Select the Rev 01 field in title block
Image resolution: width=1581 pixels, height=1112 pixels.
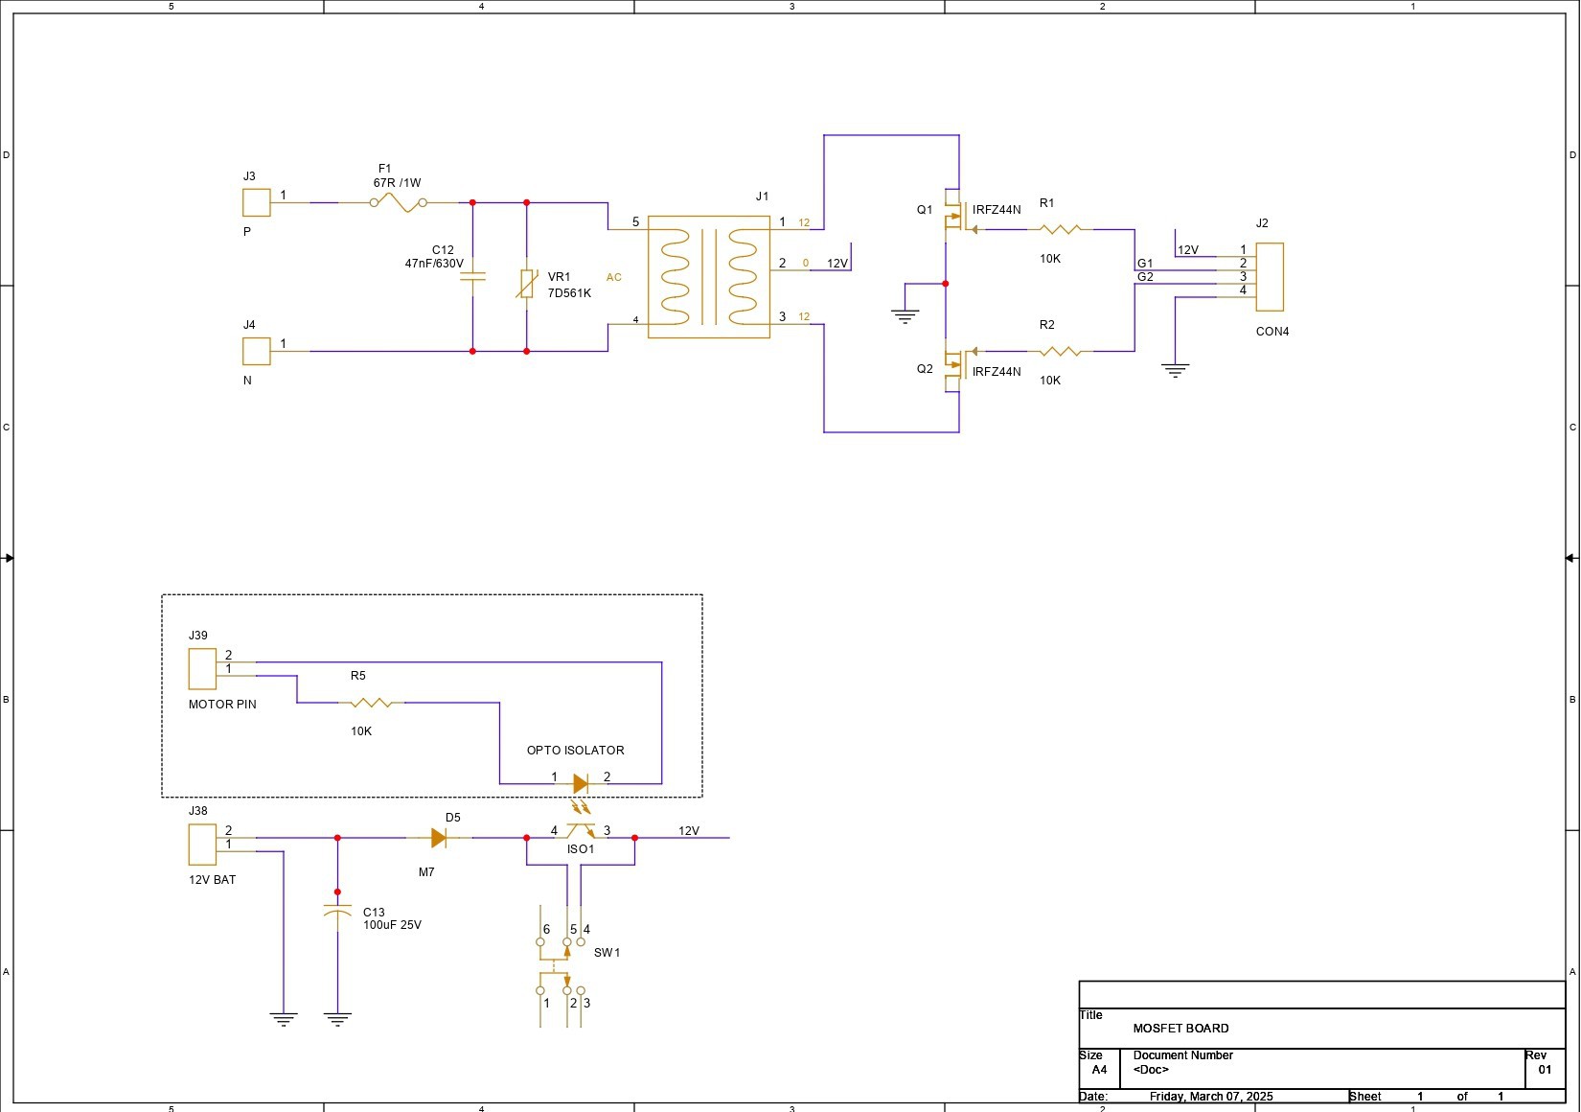coord(1544,1069)
